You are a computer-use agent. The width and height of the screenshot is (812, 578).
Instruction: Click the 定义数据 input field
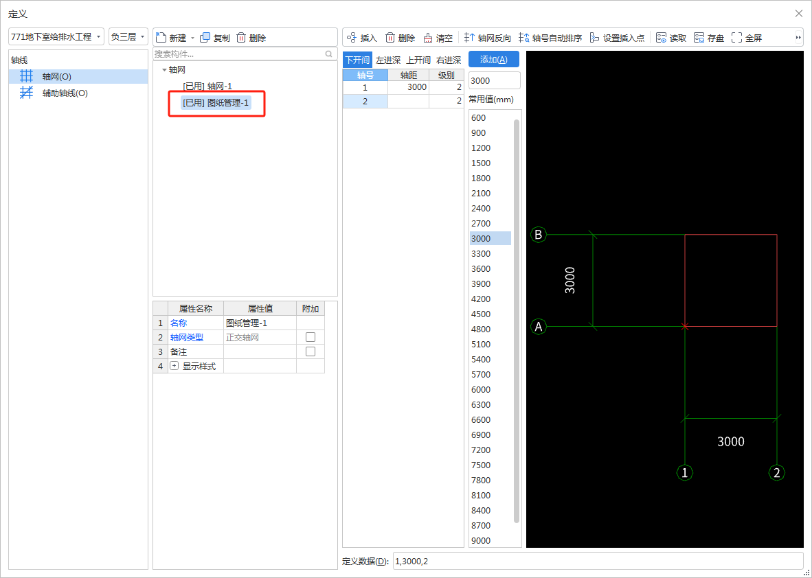(x=598, y=561)
